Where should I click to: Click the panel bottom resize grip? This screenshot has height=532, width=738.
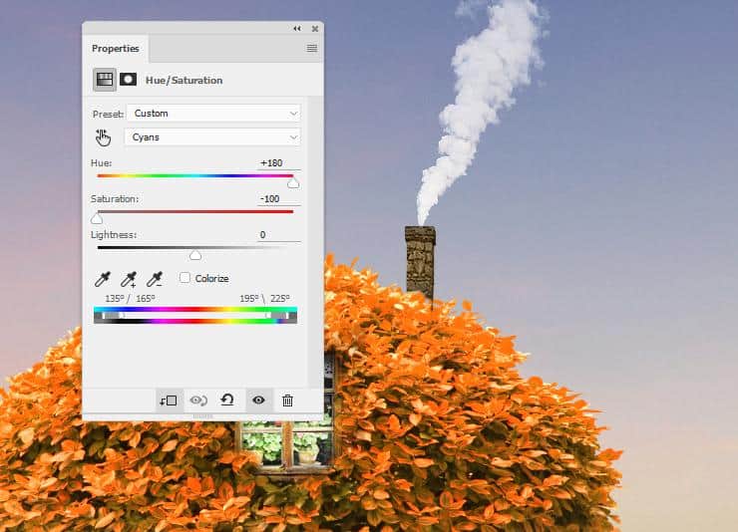click(x=203, y=416)
